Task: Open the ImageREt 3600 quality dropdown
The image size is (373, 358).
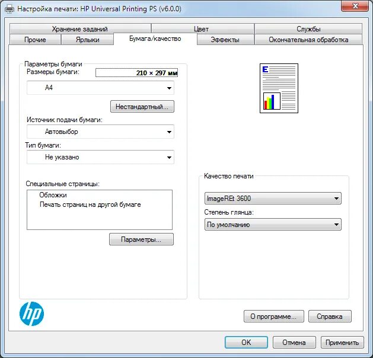Action: (x=273, y=198)
